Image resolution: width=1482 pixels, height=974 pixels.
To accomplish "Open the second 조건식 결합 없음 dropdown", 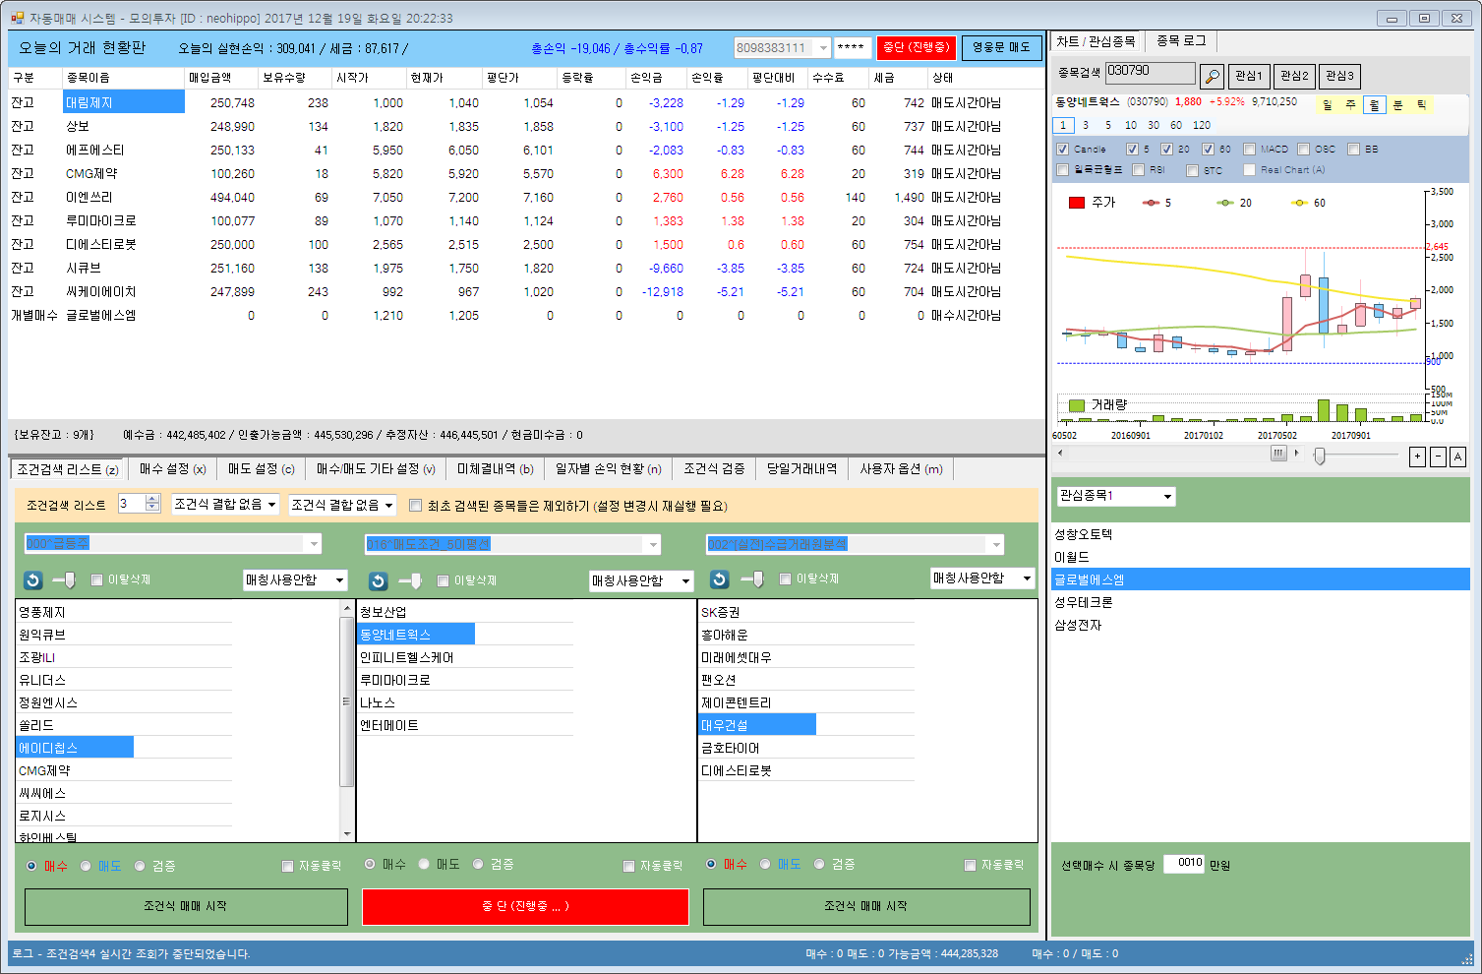I will [x=389, y=505].
